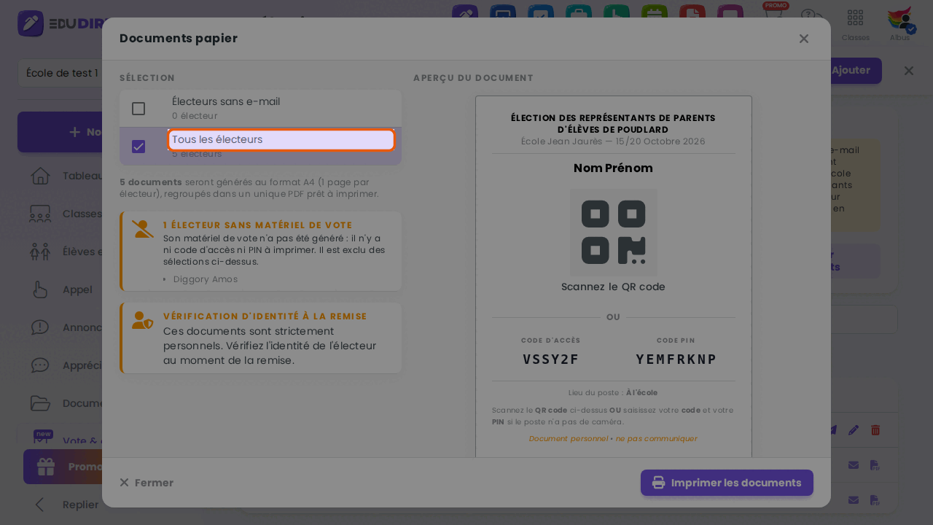Select the access code VSSY2F
The height and width of the screenshot is (525, 933).
click(x=551, y=359)
